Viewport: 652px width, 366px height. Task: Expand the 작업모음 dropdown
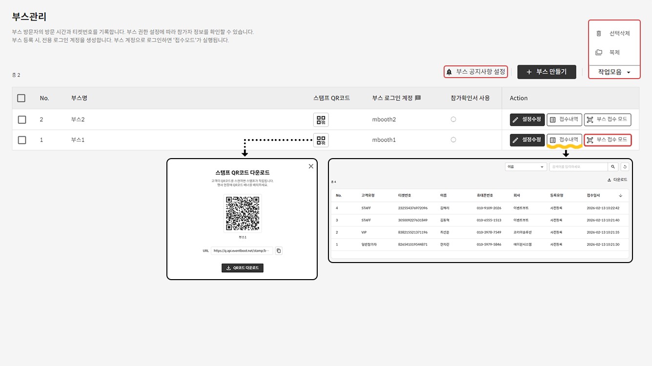pyautogui.click(x=614, y=72)
